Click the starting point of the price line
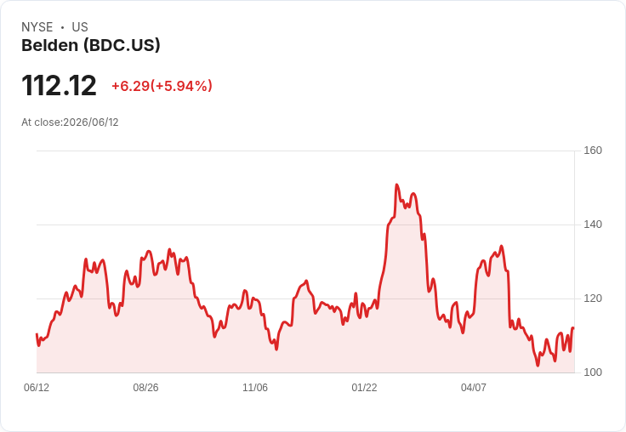The height and width of the screenshot is (432, 626). pyautogui.click(x=37, y=334)
